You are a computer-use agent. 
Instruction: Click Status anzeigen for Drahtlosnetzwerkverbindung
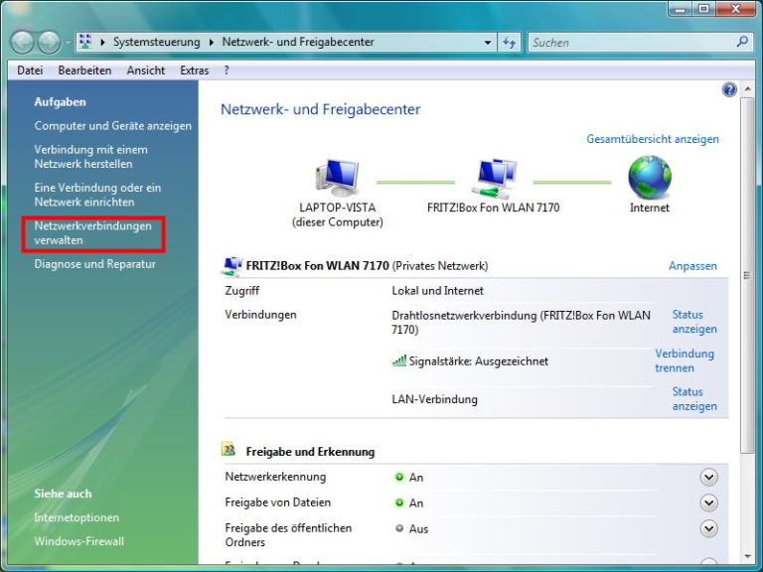694,322
